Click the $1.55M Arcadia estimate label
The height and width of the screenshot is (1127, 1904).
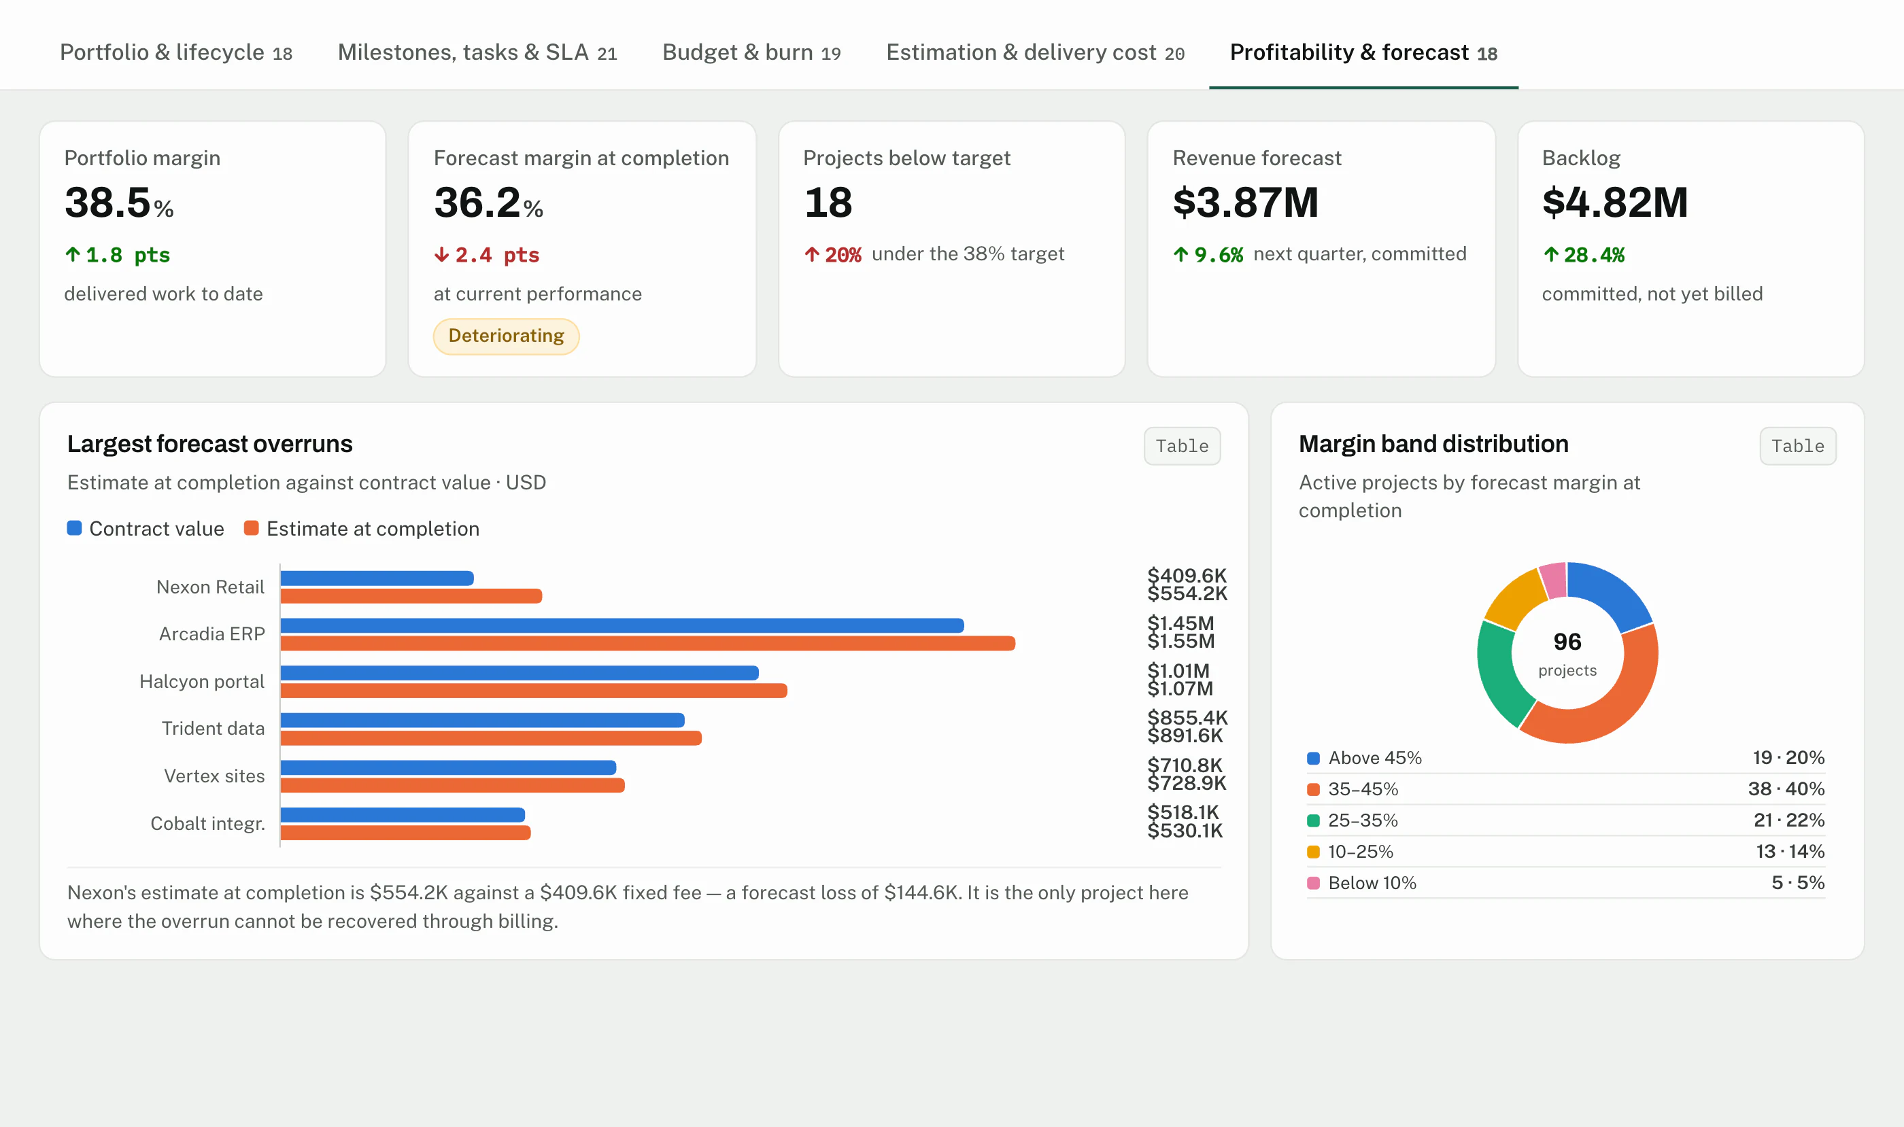pyautogui.click(x=1180, y=642)
